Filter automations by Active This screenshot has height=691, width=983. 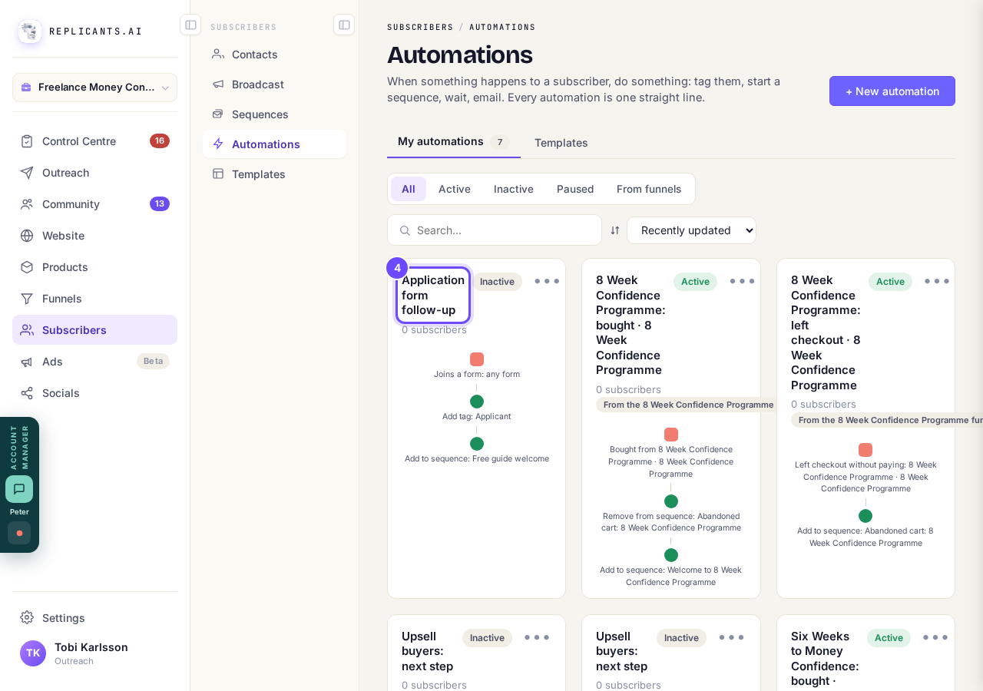tap(455, 189)
